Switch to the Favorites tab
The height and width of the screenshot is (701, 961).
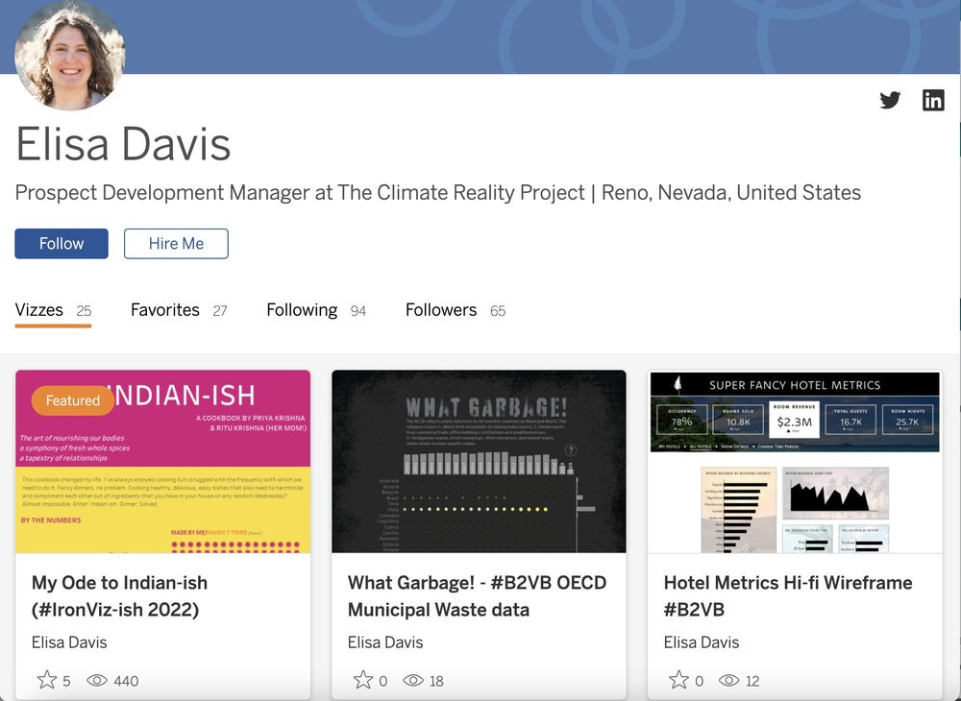179,310
